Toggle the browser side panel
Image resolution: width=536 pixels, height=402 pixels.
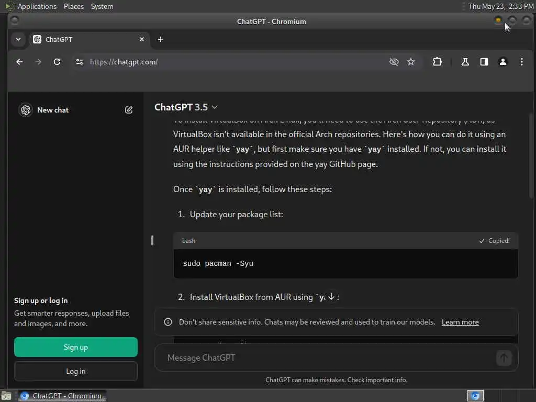pyautogui.click(x=484, y=62)
